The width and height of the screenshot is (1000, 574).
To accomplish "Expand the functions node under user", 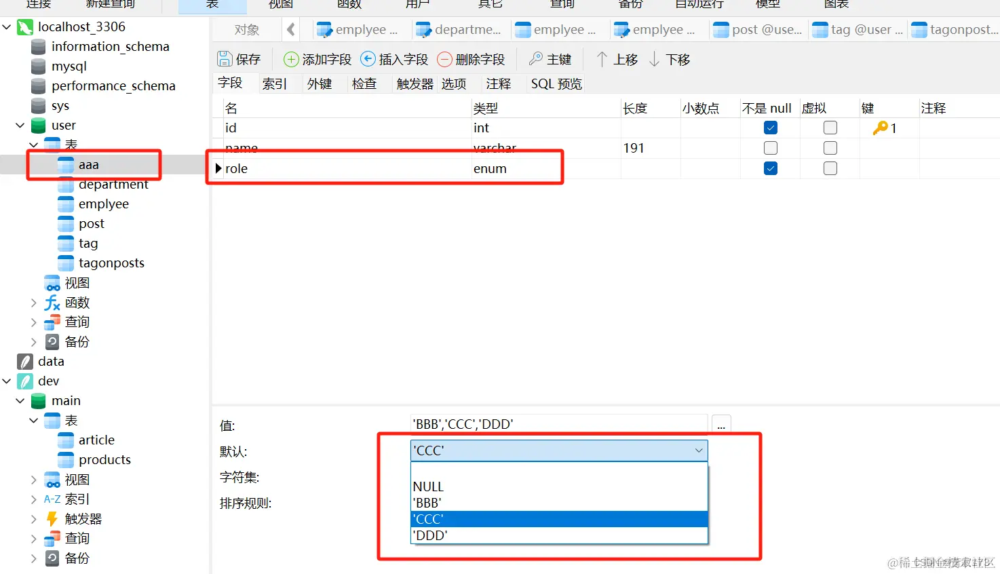I will coord(34,303).
